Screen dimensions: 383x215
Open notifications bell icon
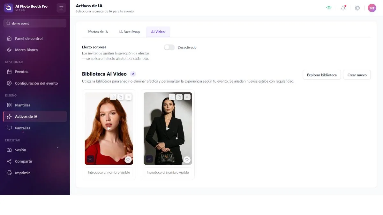click(x=343, y=8)
